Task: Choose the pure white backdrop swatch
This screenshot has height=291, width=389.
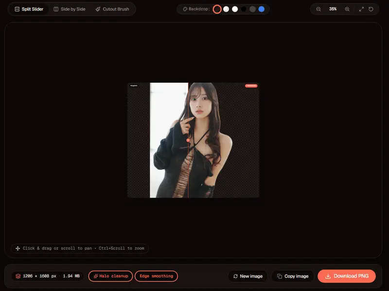Action: pyautogui.click(x=235, y=9)
